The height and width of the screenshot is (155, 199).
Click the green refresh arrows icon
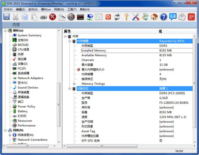pyautogui.click(x=117, y=17)
